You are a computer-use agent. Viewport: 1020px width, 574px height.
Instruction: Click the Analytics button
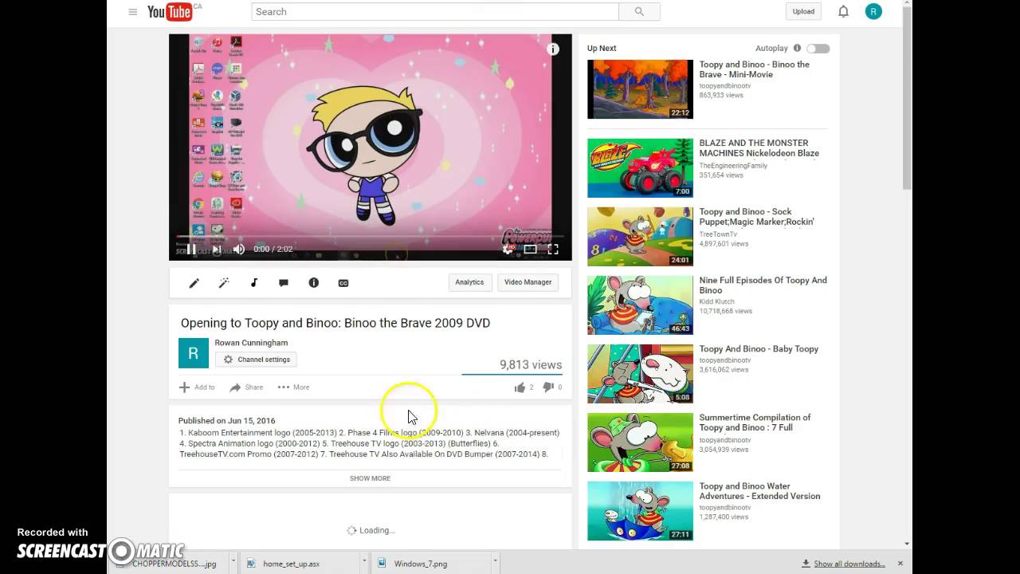[469, 282]
